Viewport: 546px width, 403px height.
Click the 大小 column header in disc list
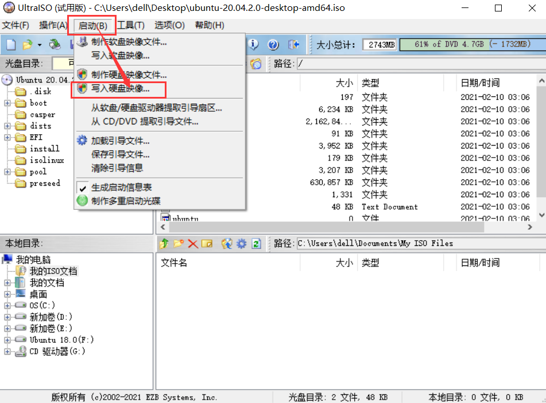coord(344,83)
